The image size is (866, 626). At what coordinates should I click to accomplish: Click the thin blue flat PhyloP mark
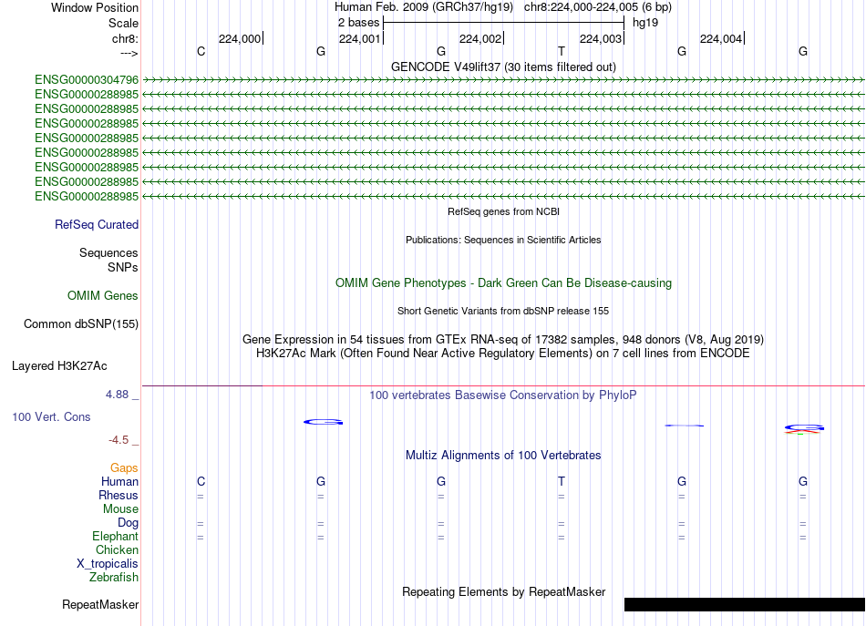click(x=684, y=426)
